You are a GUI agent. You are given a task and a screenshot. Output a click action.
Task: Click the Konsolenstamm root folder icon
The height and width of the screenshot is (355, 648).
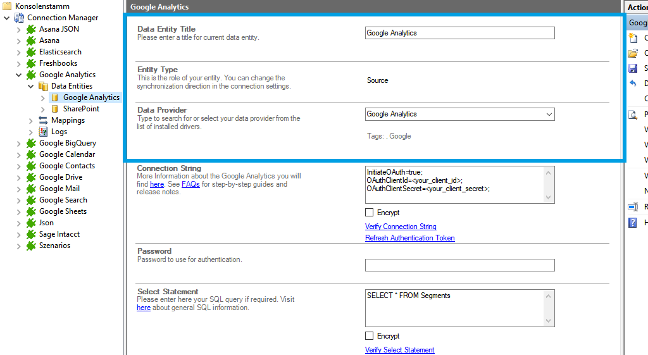coord(7,6)
